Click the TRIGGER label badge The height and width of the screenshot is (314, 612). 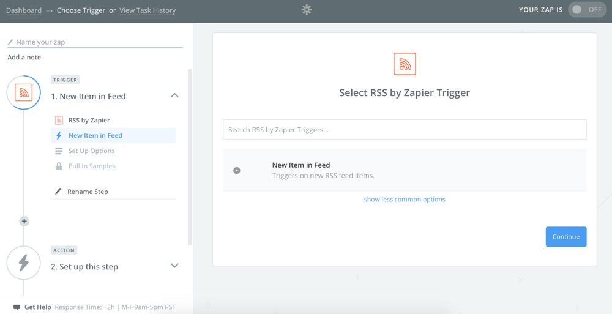pyautogui.click(x=65, y=80)
